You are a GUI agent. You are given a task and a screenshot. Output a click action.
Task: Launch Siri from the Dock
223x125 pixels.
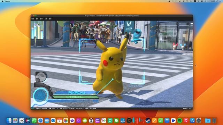pos(28,120)
